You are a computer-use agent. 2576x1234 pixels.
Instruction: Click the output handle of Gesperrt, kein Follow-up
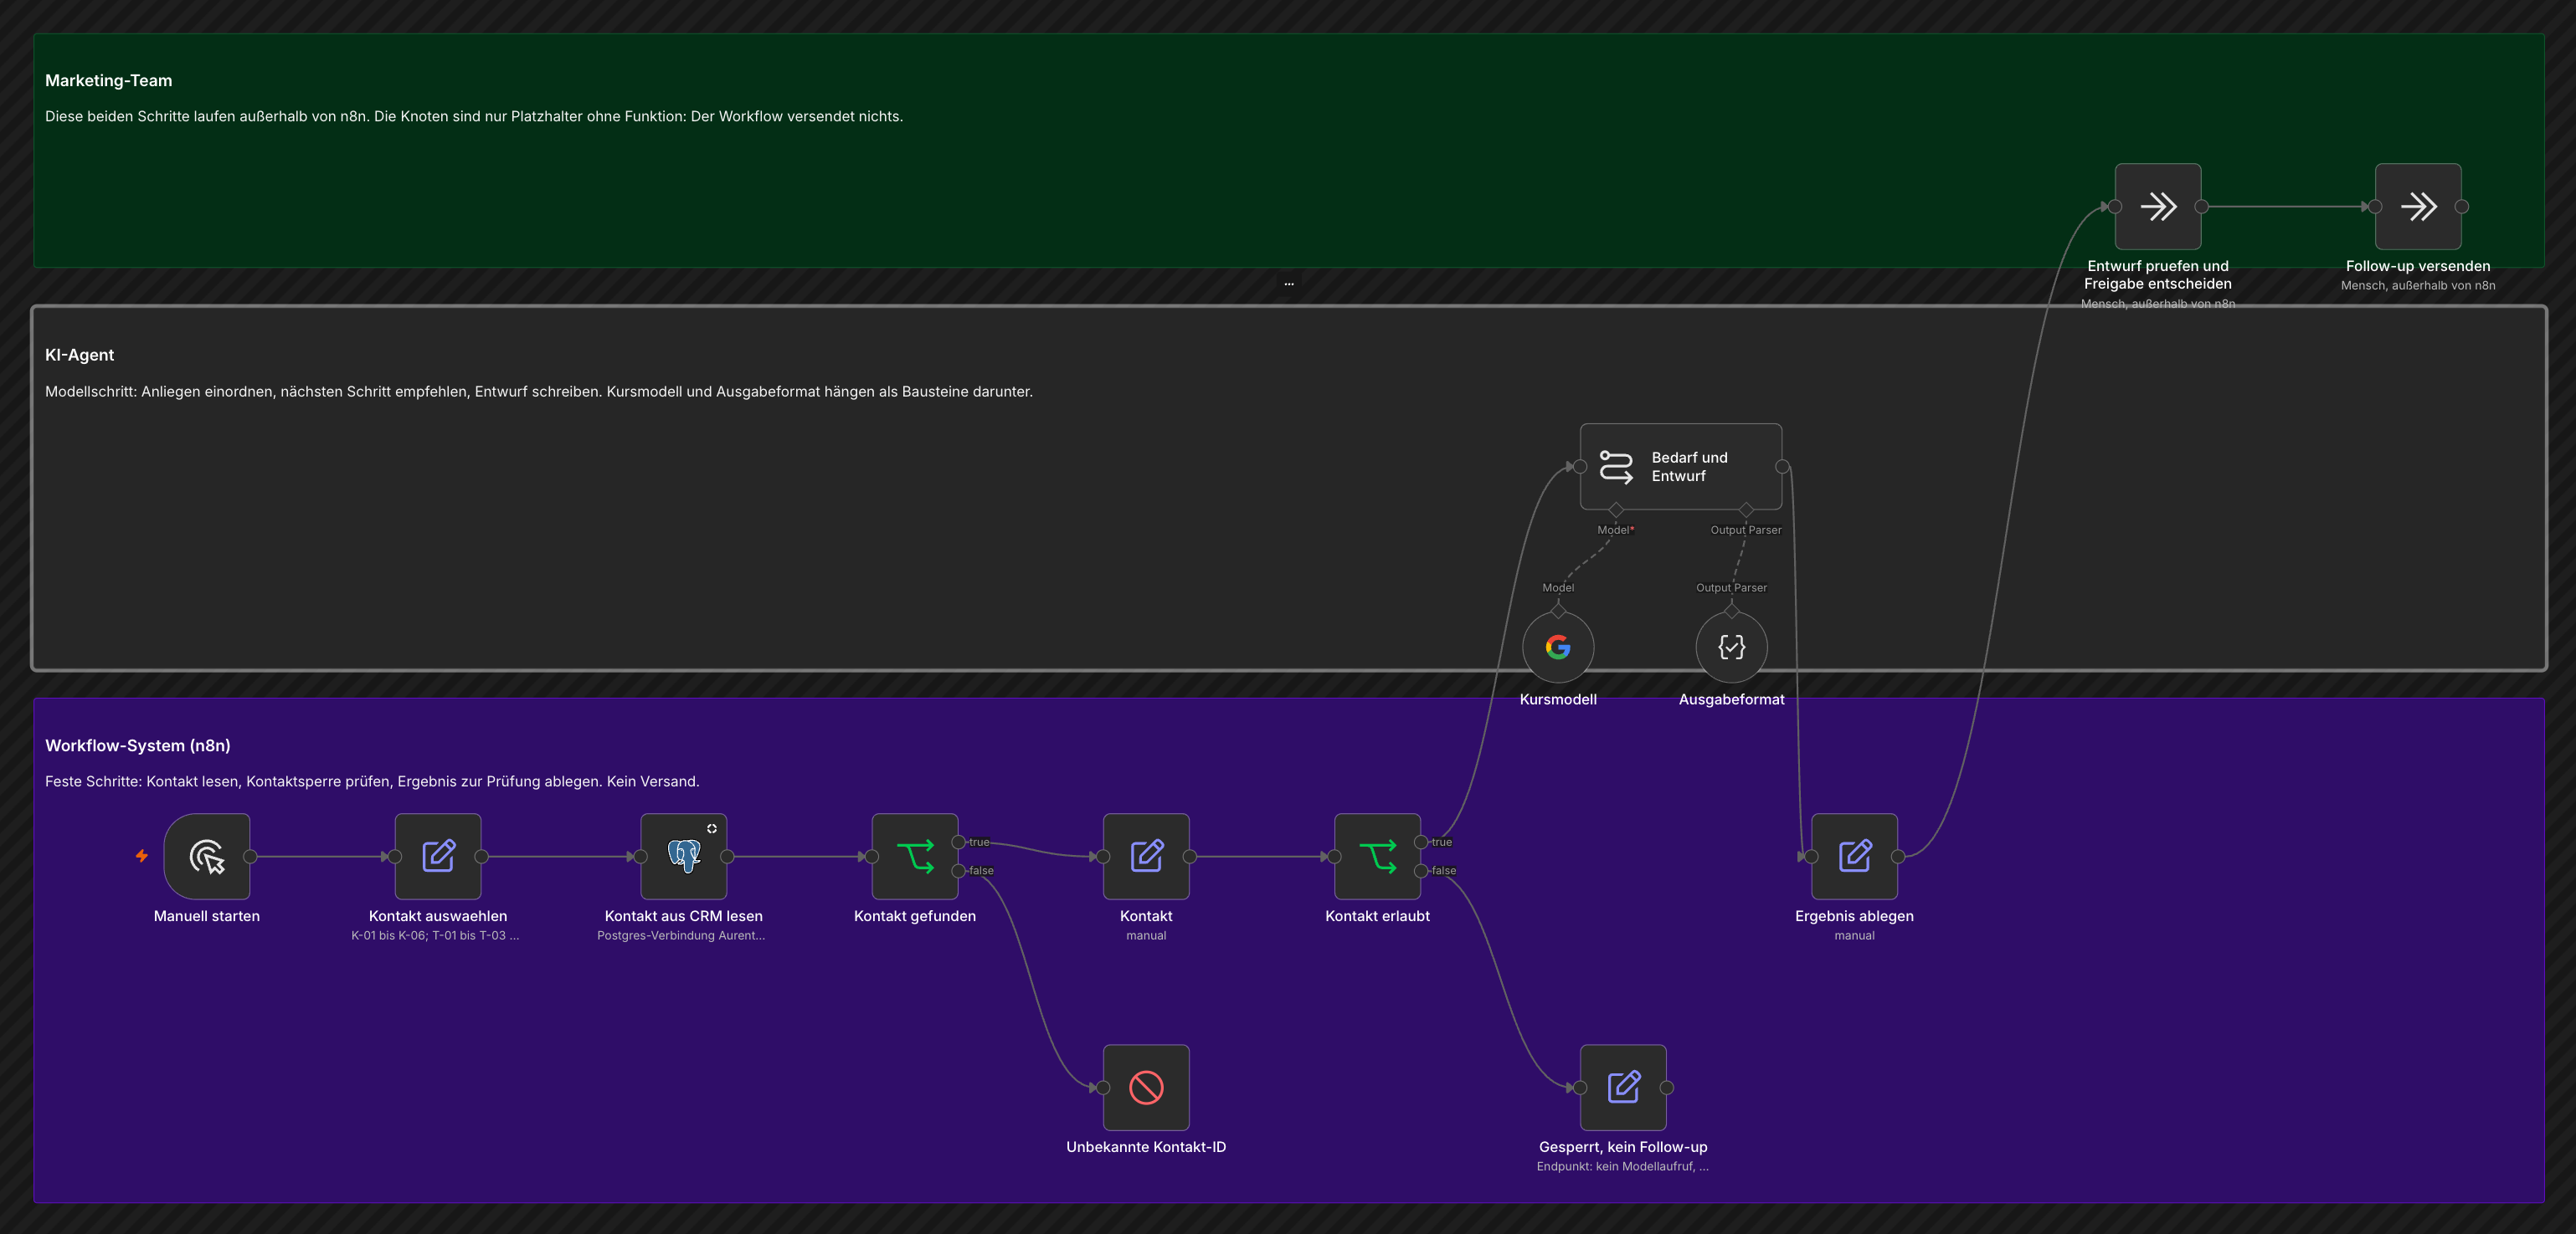(x=1667, y=1087)
